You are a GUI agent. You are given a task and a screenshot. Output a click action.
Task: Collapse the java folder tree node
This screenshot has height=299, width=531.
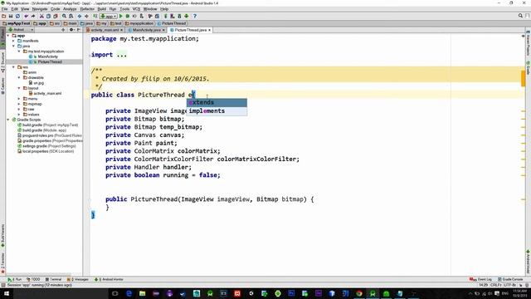pos(13,47)
